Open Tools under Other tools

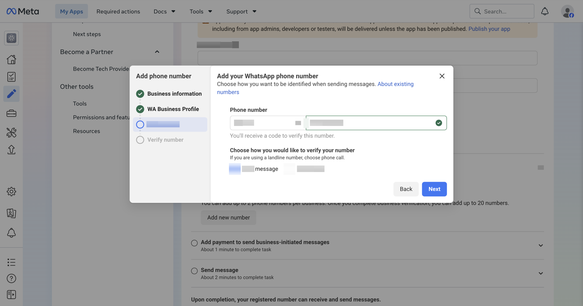tap(80, 104)
